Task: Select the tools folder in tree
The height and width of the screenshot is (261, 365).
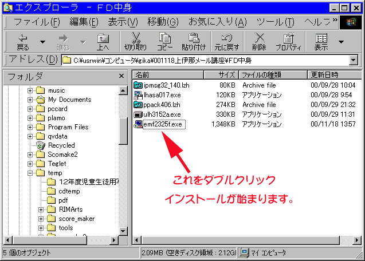Action: click(x=66, y=228)
